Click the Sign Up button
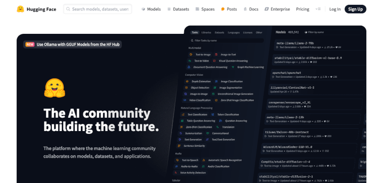The image size is (383, 183). (355, 9)
